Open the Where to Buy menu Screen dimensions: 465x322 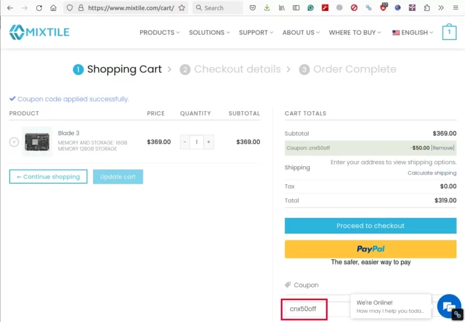pos(355,32)
